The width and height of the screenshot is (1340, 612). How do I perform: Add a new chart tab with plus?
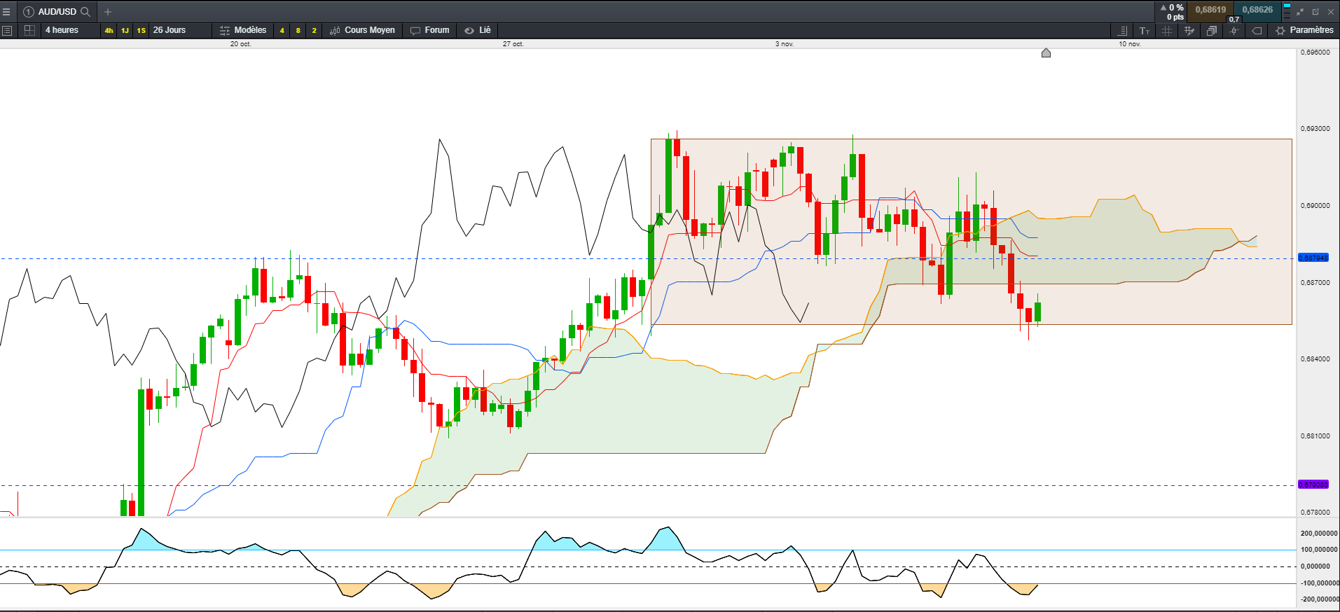click(x=108, y=12)
